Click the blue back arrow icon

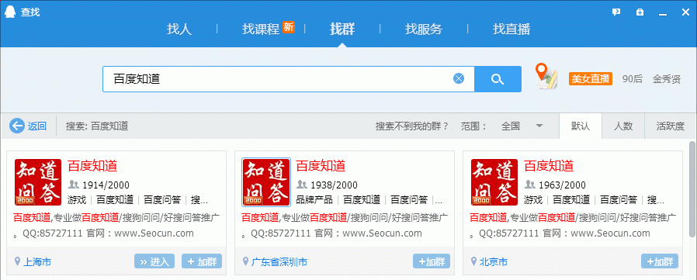(x=17, y=126)
